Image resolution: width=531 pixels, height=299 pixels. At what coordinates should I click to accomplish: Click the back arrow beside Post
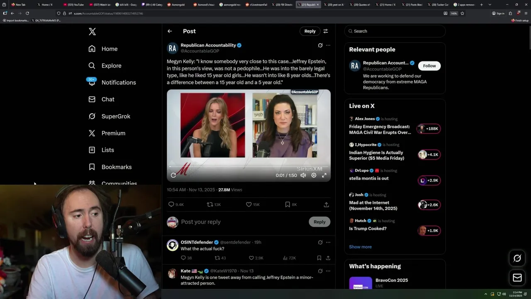170,31
